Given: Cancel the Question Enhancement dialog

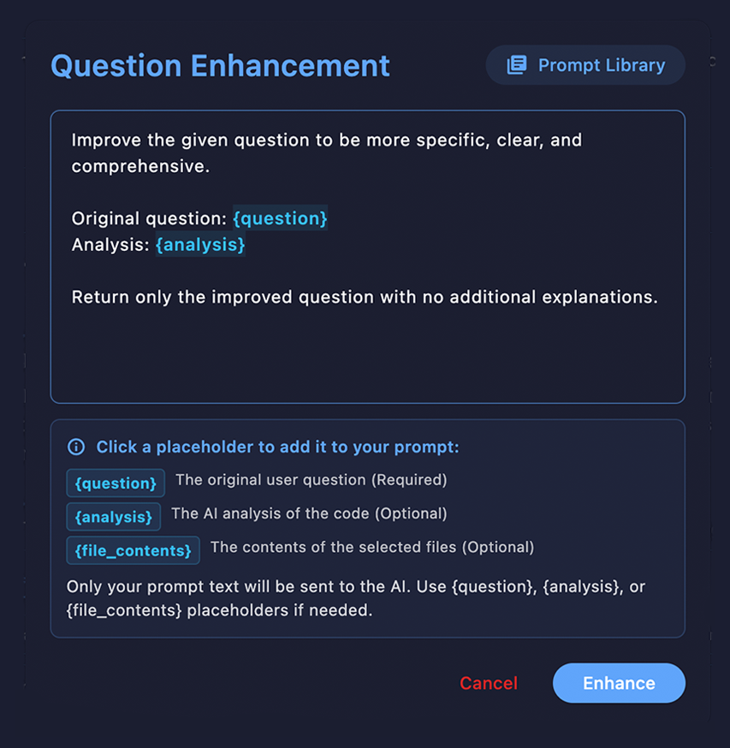Looking at the screenshot, I should coord(489,683).
